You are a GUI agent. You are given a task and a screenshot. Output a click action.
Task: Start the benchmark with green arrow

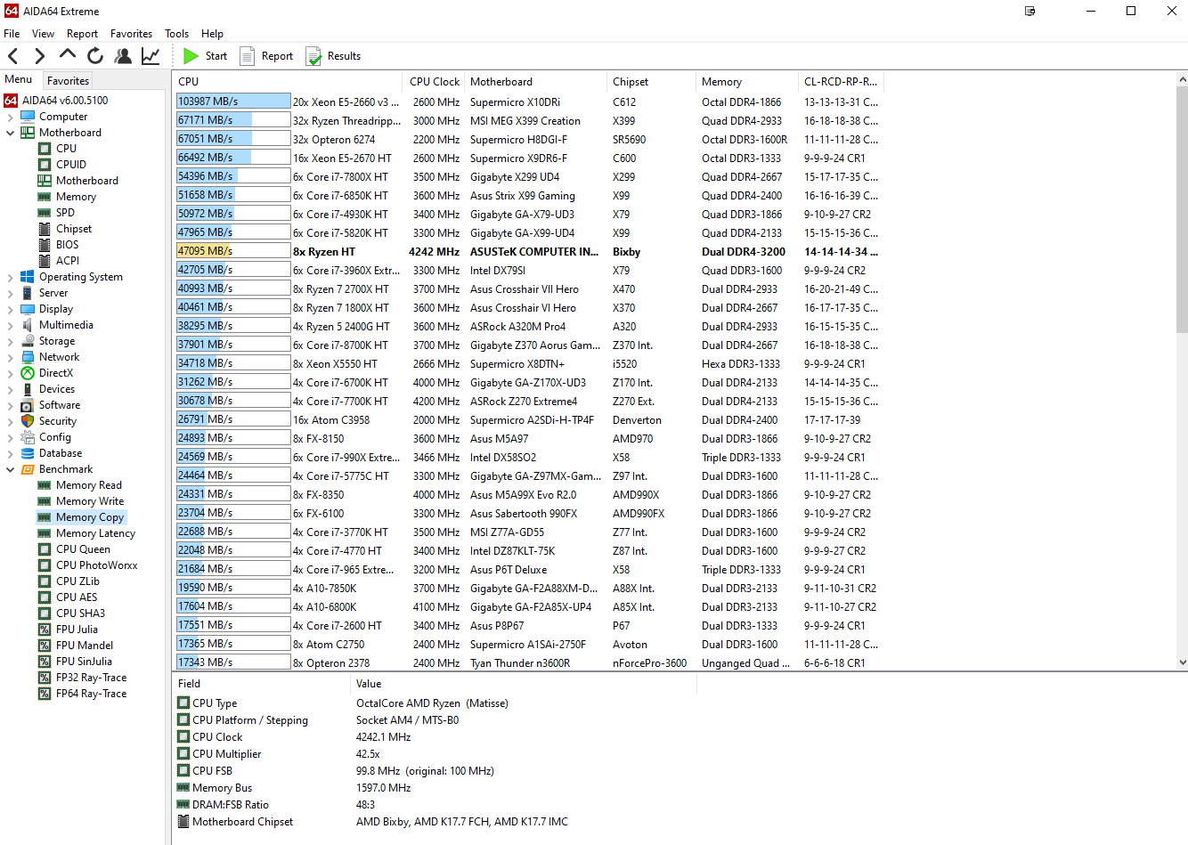click(205, 56)
